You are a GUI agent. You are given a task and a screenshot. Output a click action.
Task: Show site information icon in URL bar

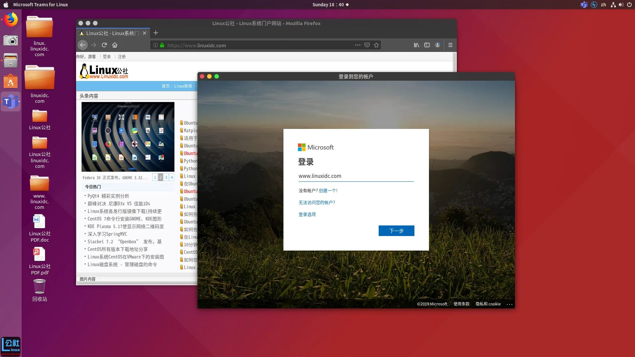coord(155,45)
